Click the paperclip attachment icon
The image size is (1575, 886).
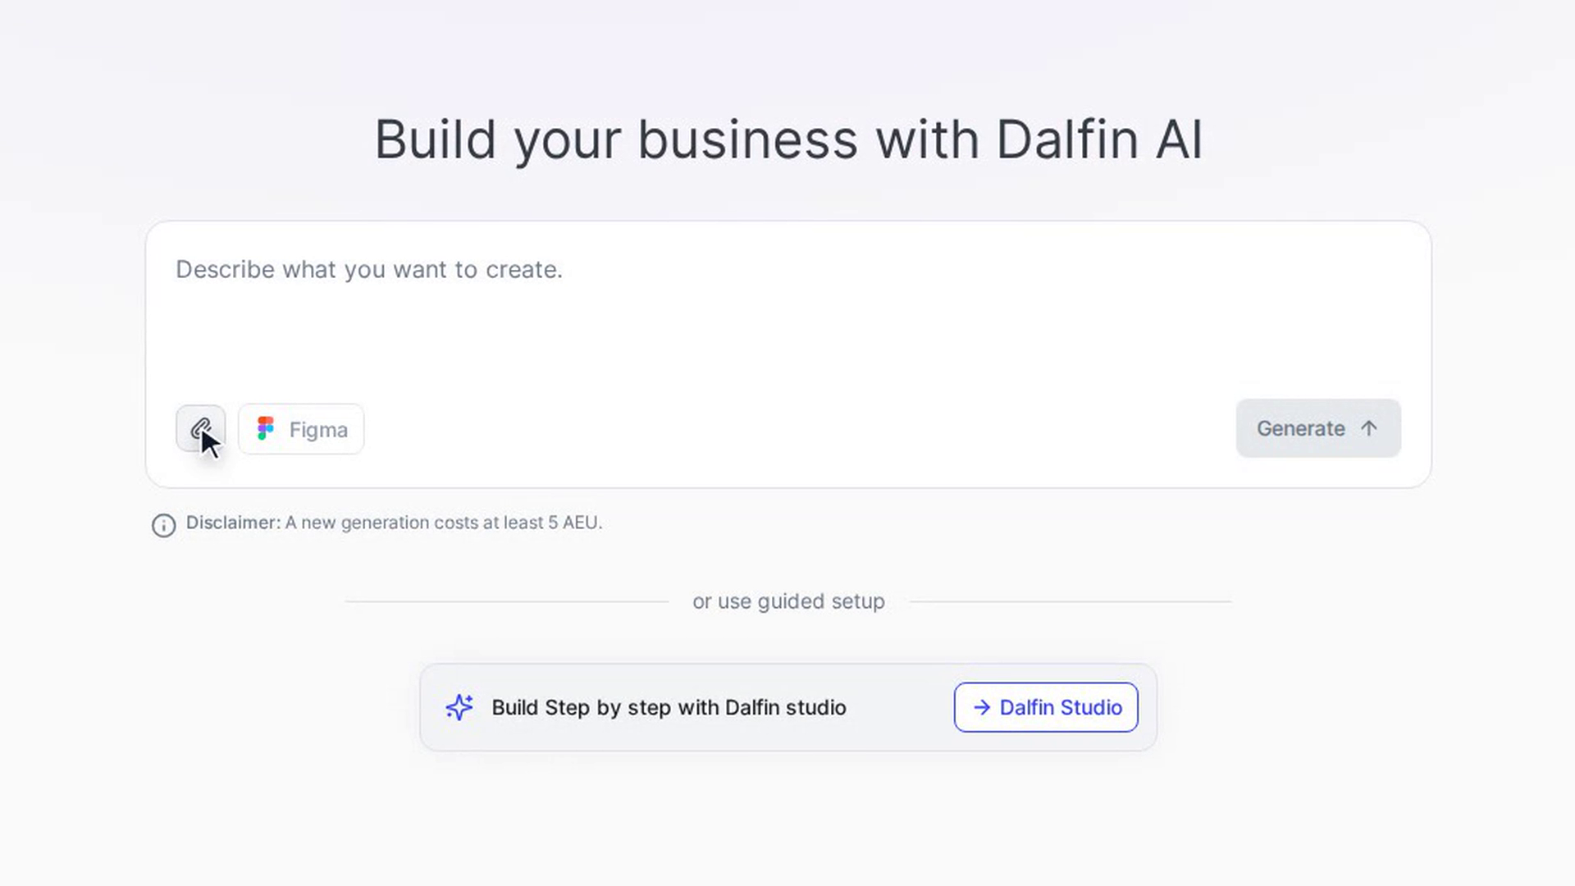200,428
